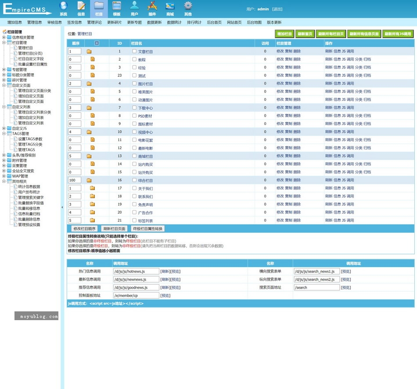This screenshot has width=417, height=389.
Task: Expand 标题分类管理 tree node
Action: coord(4,75)
